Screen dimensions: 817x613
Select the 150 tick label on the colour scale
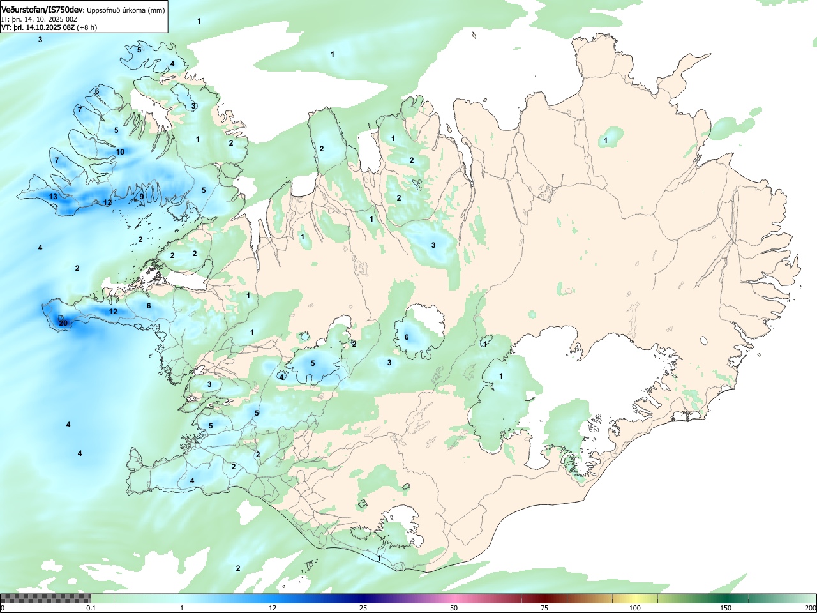tap(726, 608)
